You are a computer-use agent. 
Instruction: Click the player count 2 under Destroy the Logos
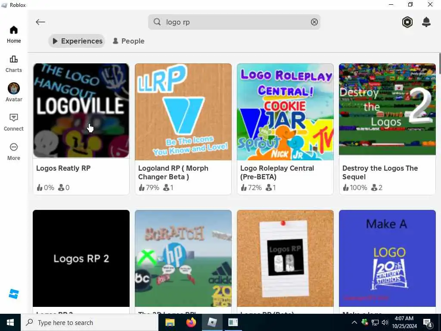tap(377, 188)
